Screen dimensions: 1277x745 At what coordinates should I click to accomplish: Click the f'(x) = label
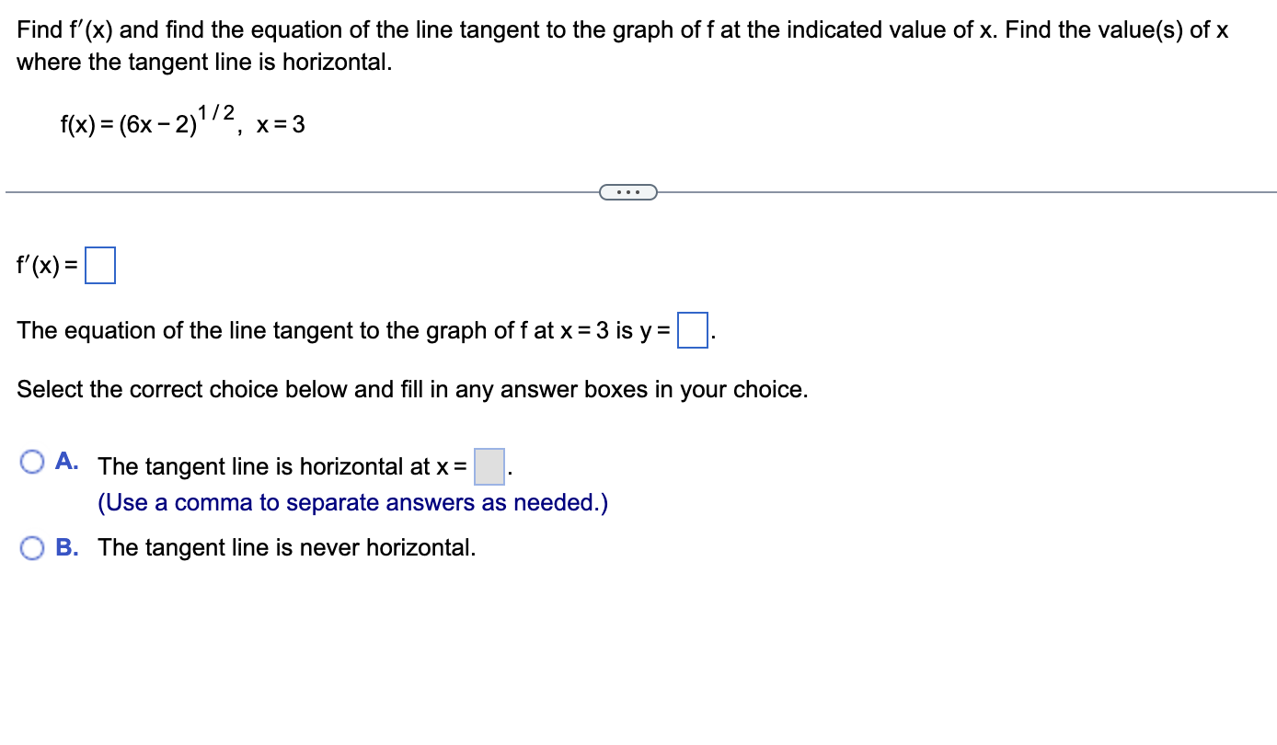point(44,267)
